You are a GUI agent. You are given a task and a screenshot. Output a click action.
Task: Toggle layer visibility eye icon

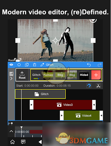[x=11, y=65]
